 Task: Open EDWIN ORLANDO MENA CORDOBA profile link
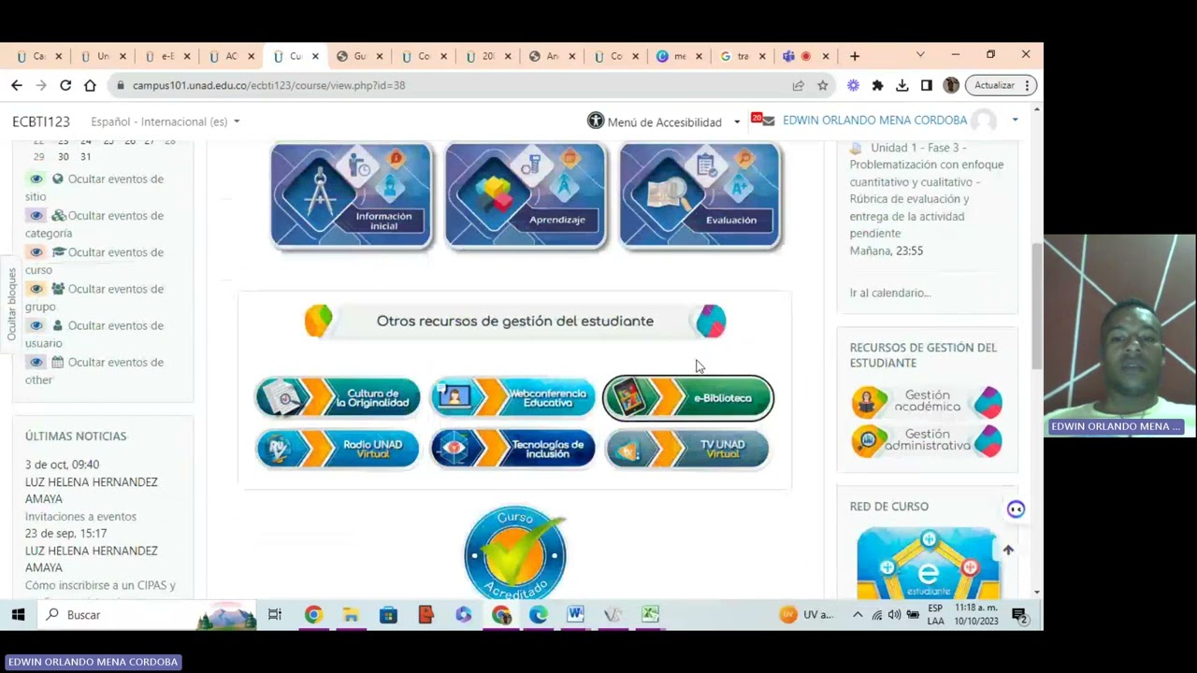[874, 120]
